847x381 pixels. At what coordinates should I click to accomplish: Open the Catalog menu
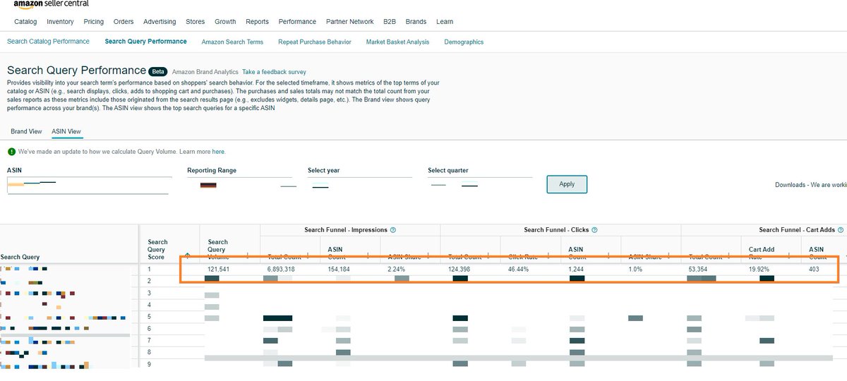(x=25, y=22)
